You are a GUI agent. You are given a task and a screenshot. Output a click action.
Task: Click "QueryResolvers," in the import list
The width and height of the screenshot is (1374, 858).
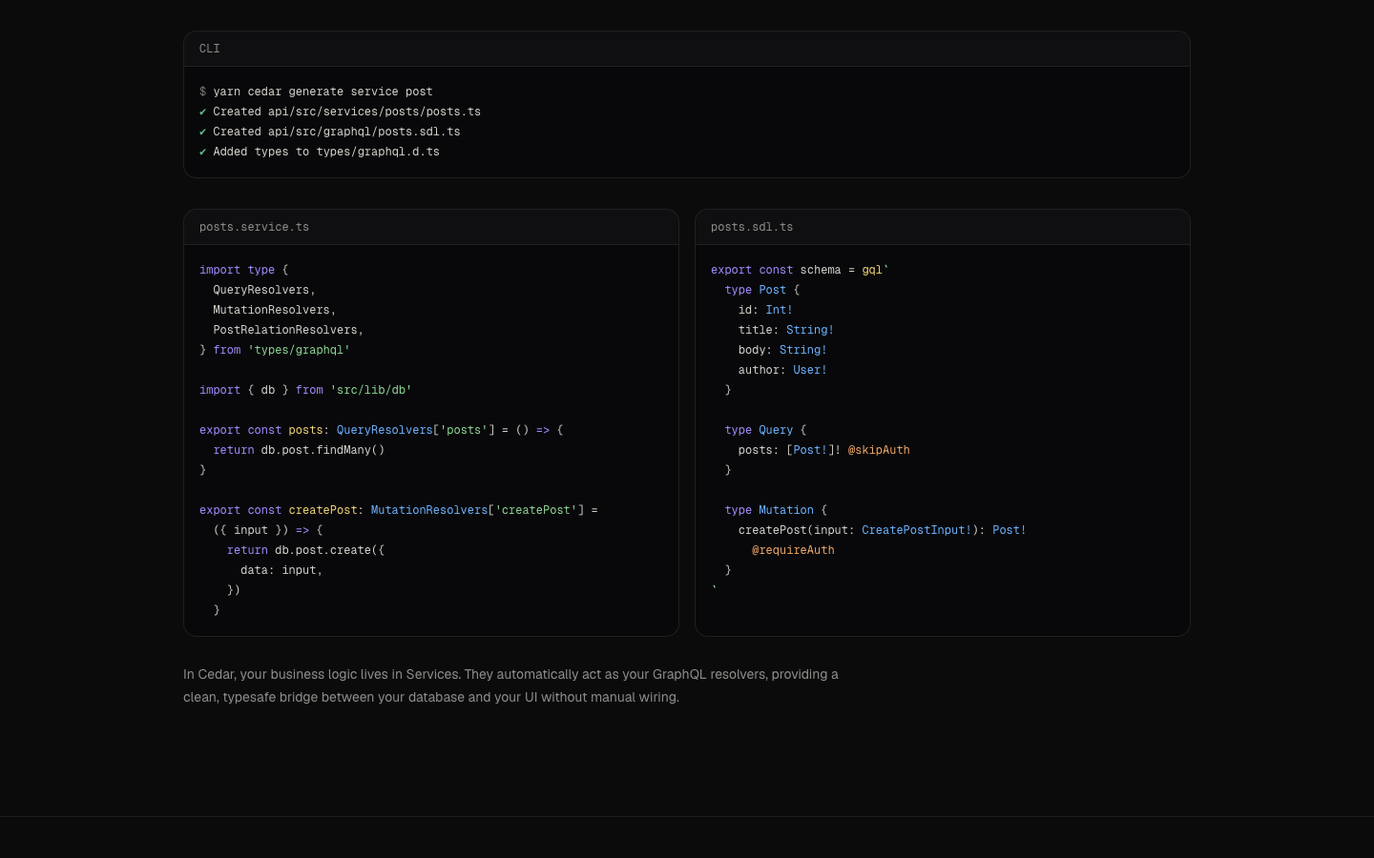click(264, 290)
